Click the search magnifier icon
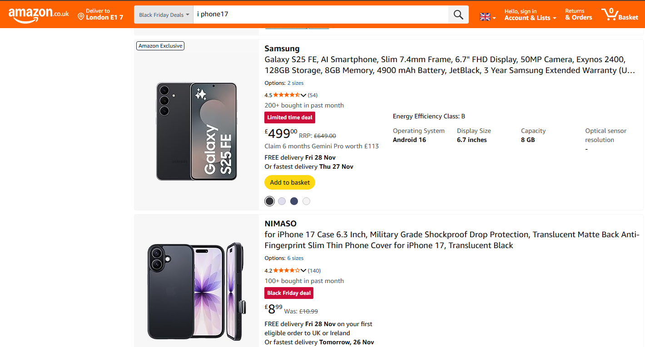645x347 pixels. pyautogui.click(x=458, y=14)
